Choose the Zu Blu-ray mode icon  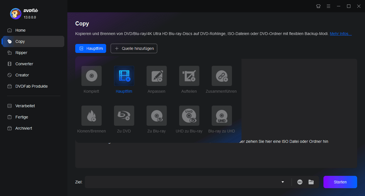pos(157,116)
